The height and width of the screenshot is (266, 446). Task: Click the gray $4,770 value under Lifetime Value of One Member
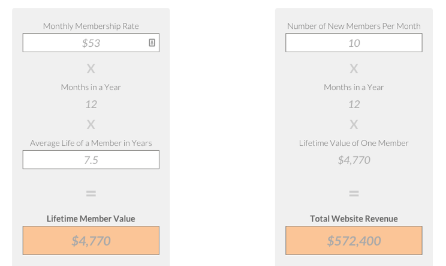[354, 160]
